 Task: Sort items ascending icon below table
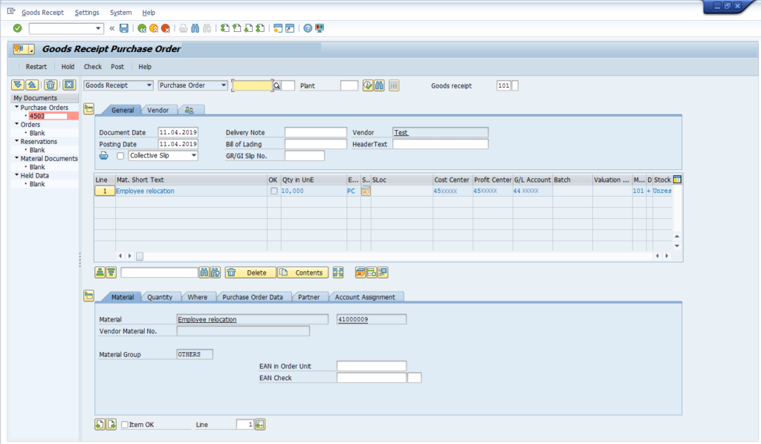100,272
